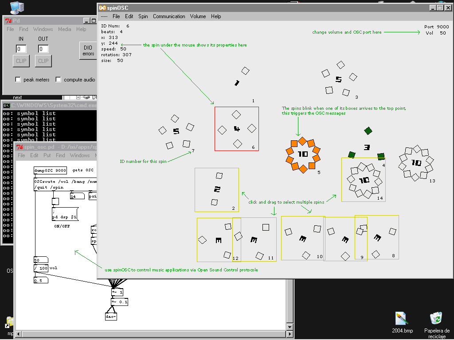Image resolution: width=454 pixels, height=340 pixels.
Task: Open the File menu in Pd window
Action: (x=11, y=29)
